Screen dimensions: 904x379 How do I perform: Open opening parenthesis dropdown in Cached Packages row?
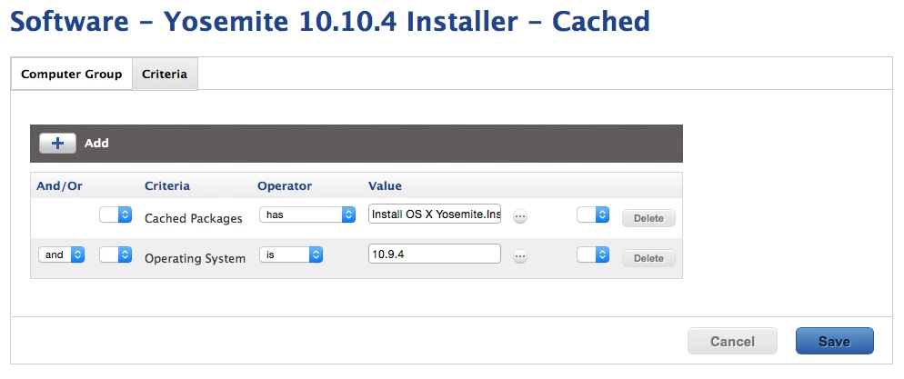click(116, 214)
